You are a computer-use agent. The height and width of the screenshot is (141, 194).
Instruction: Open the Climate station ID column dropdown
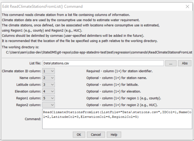(48, 71)
